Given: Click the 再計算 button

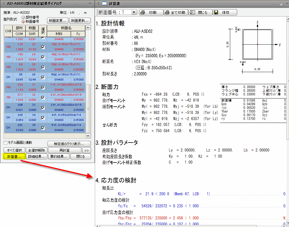Looking at the screenshot, I should click(x=65, y=150).
